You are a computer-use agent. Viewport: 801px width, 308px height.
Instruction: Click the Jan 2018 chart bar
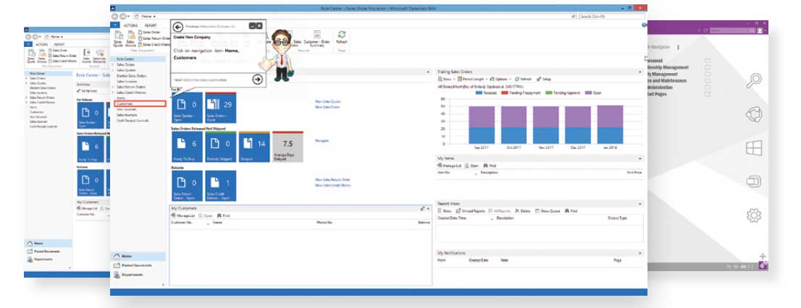point(610,124)
